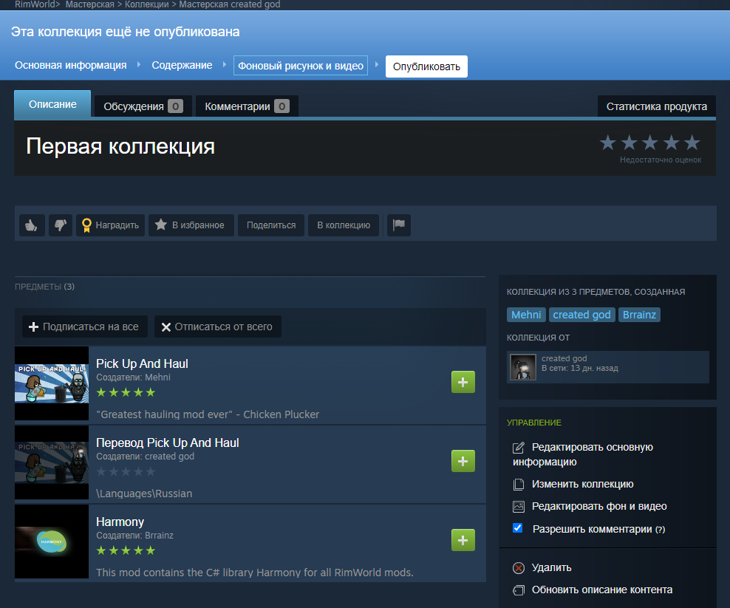The width and height of the screenshot is (730, 608).
Task: Click the Первая коллекция title
Action: click(120, 146)
